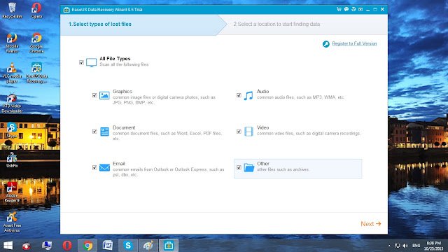Click EaseUS Data Recovery taskbar button
This screenshot has height=252, width=448.
pyautogui.click(x=169, y=246)
